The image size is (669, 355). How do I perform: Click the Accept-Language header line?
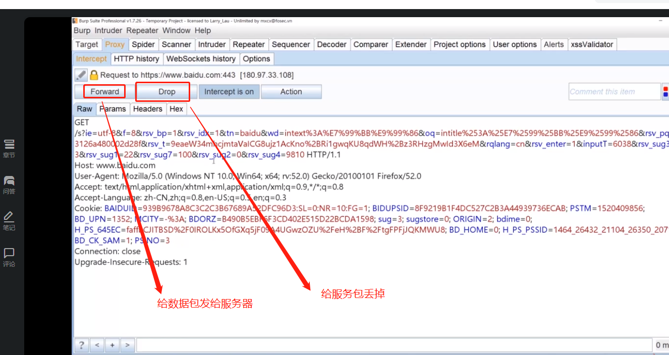pyautogui.click(x=180, y=198)
